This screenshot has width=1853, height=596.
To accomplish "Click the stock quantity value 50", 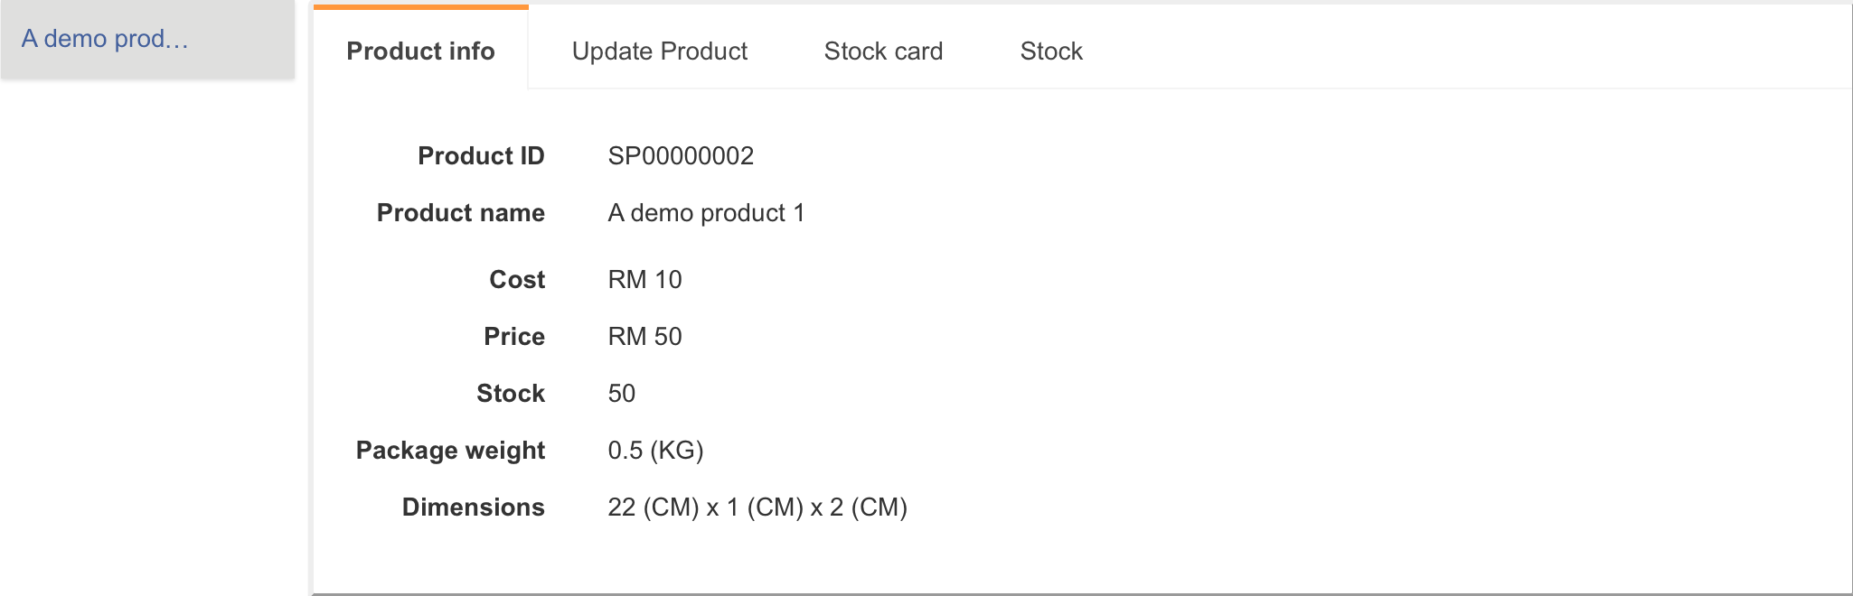I will point(622,394).
